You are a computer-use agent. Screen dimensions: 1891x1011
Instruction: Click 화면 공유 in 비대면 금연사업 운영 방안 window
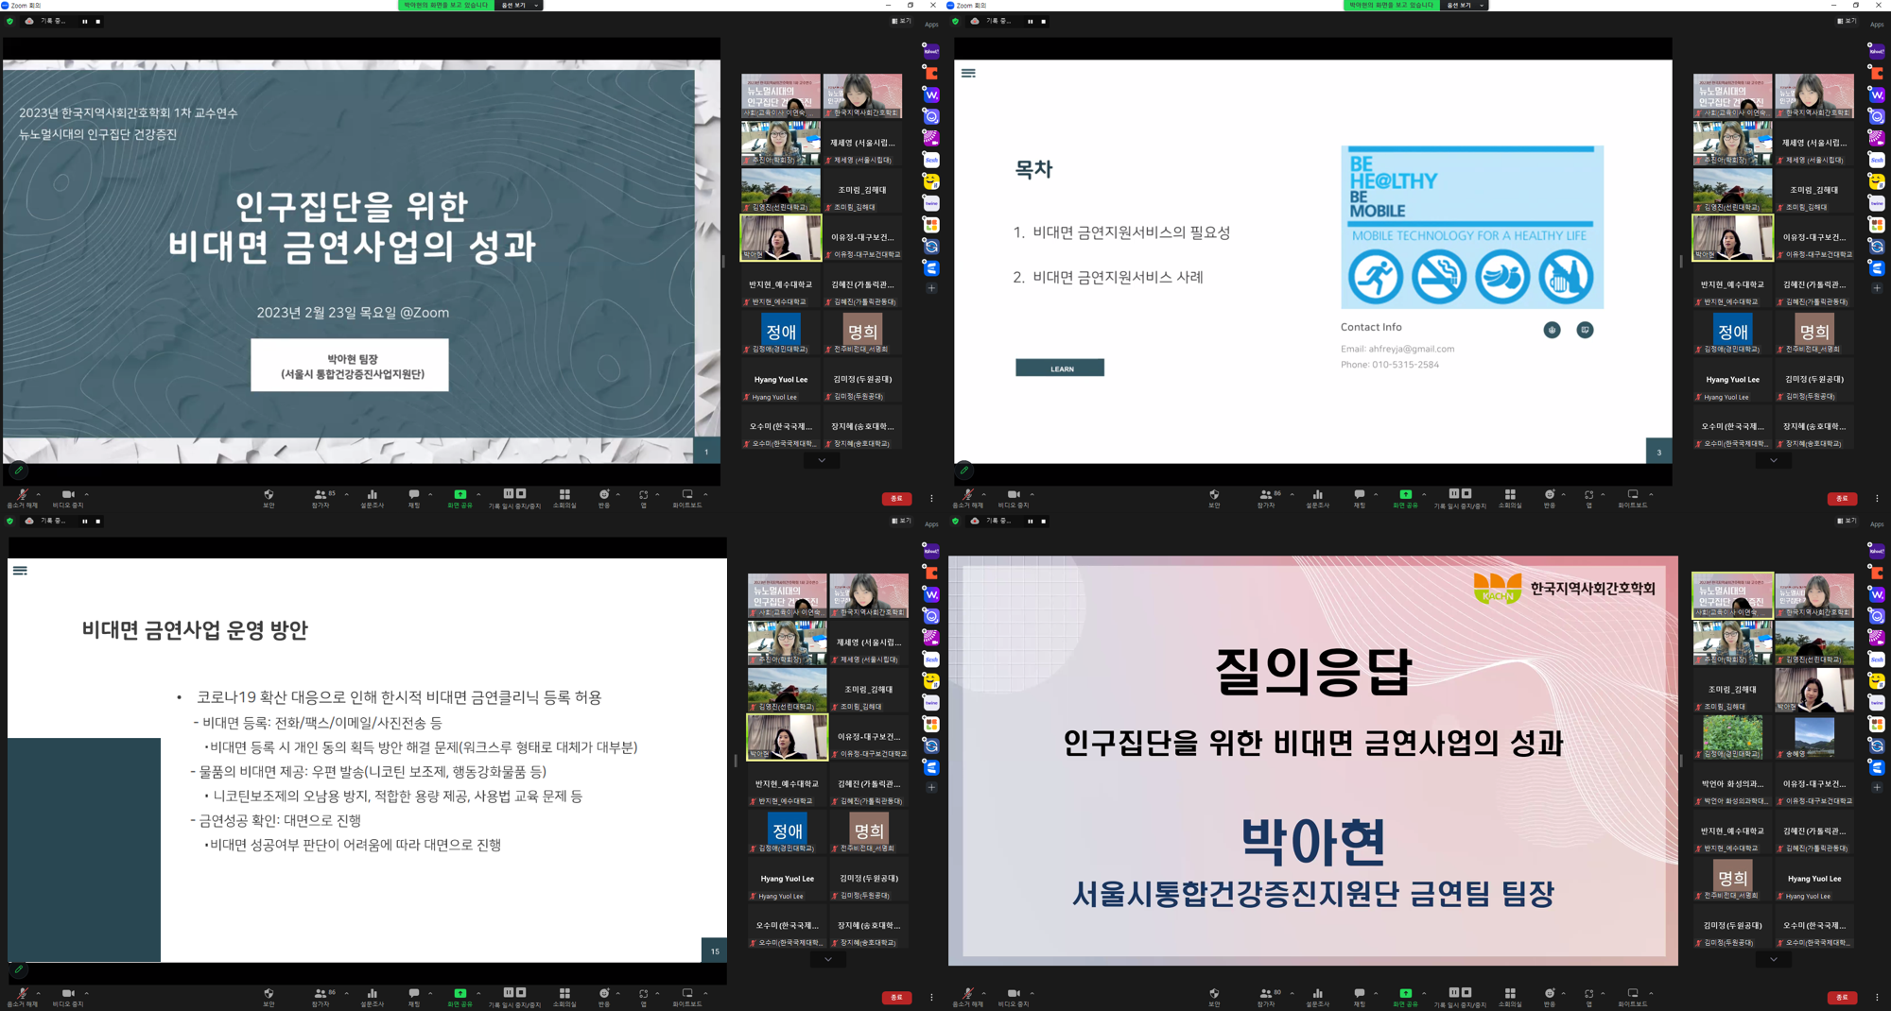460,996
